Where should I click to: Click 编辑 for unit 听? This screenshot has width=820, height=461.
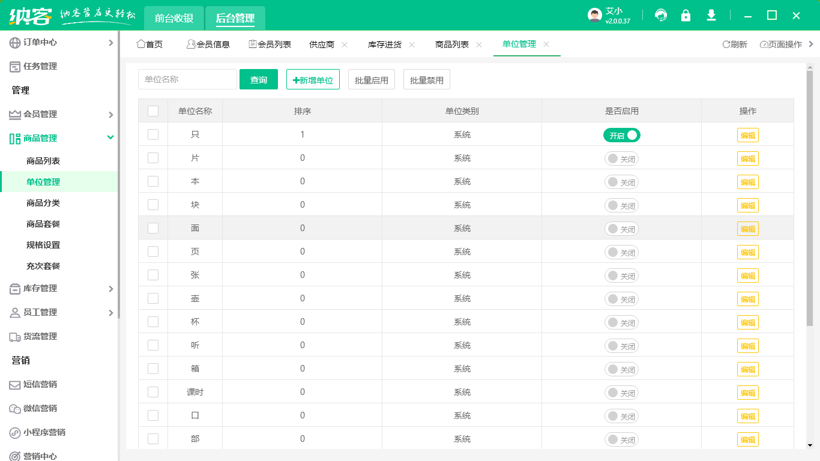click(x=748, y=346)
